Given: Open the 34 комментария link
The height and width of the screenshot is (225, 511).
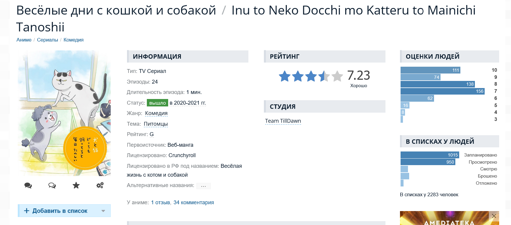Looking at the screenshot, I should pyautogui.click(x=194, y=202).
